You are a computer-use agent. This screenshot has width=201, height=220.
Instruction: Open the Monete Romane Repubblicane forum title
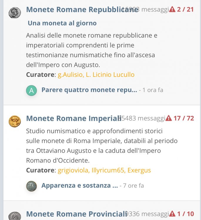click(x=82, y=10)
